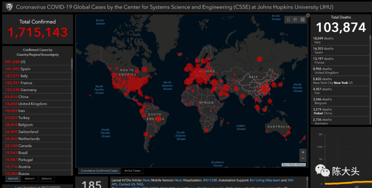Select the 16,353 deaths Spain entry

click(340, 51)
